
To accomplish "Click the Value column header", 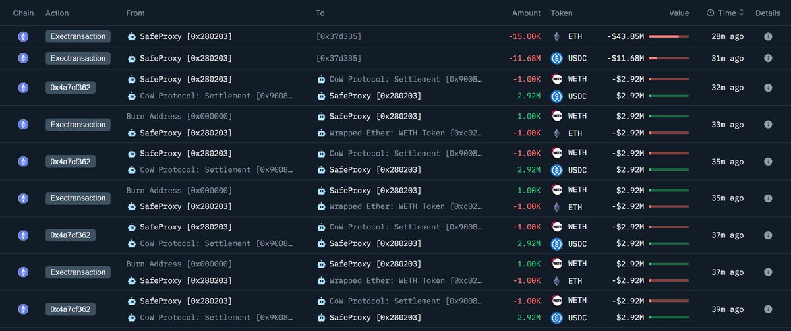I will point(679,13).
